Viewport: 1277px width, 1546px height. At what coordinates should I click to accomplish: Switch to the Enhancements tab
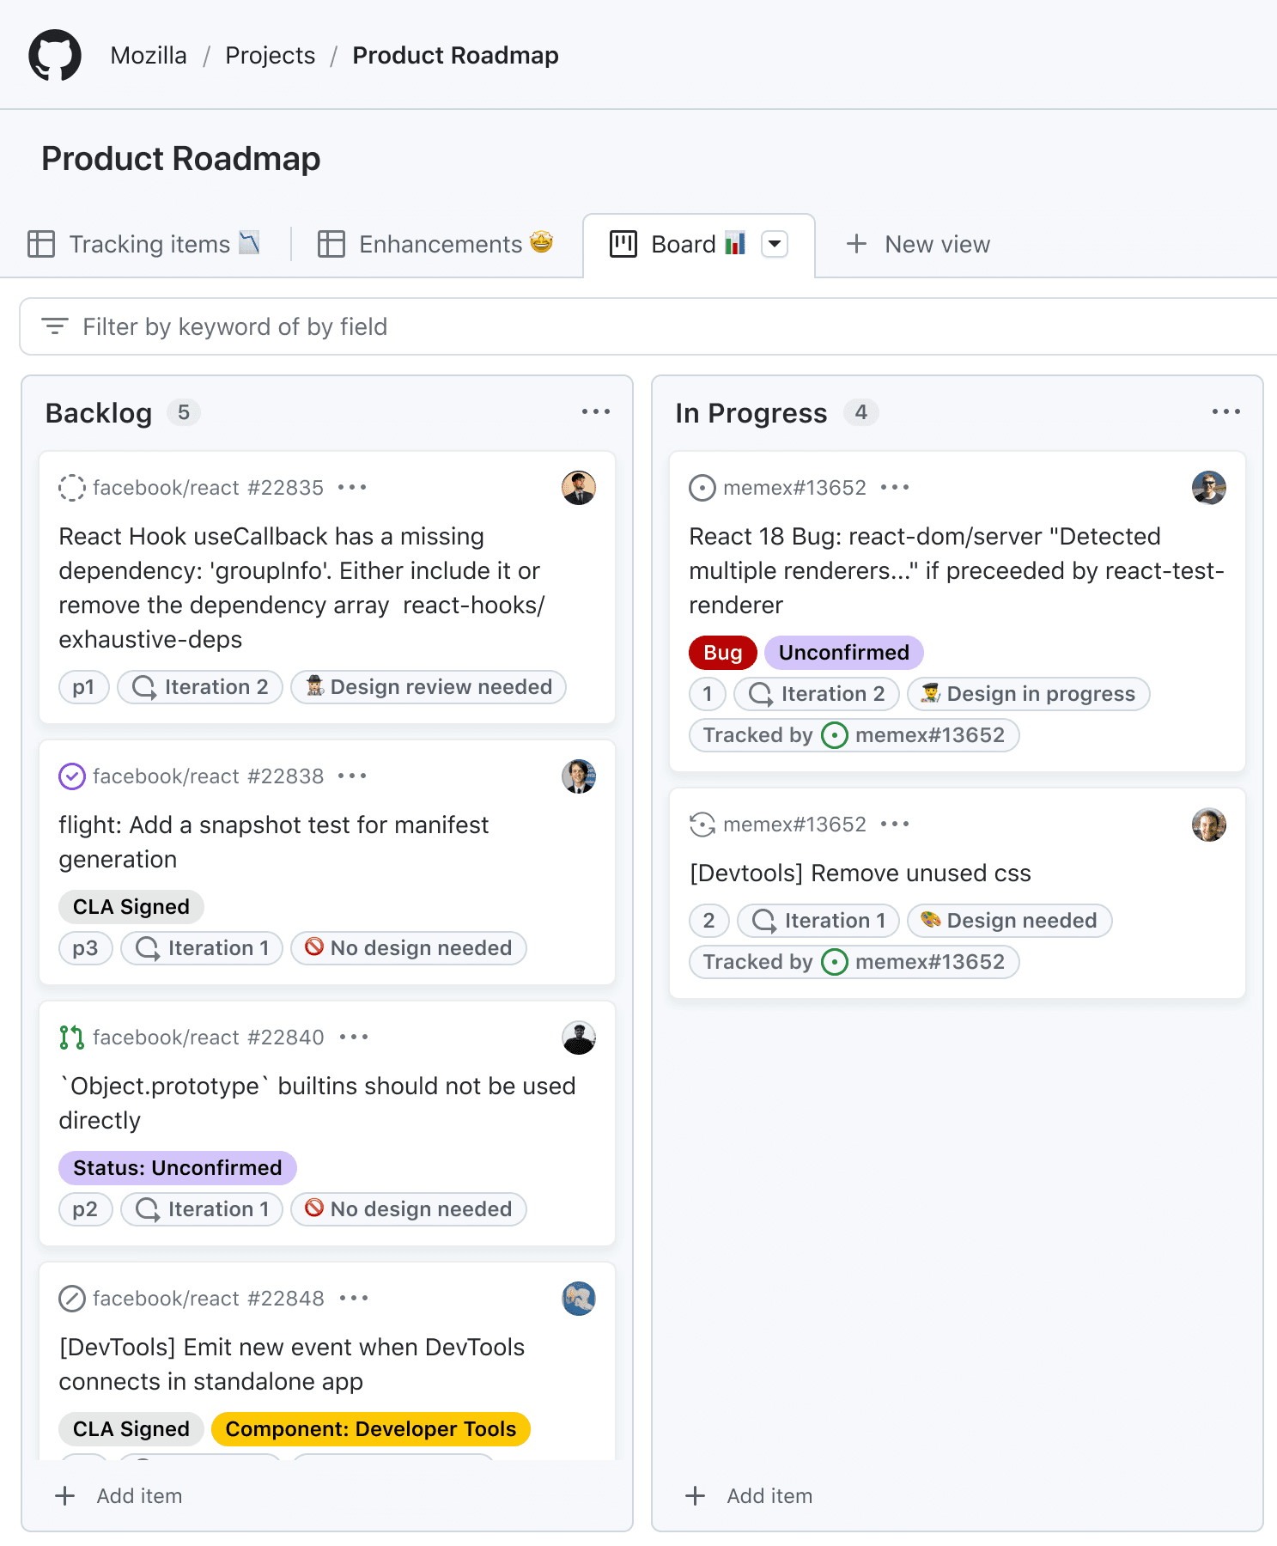coord(435,244)
